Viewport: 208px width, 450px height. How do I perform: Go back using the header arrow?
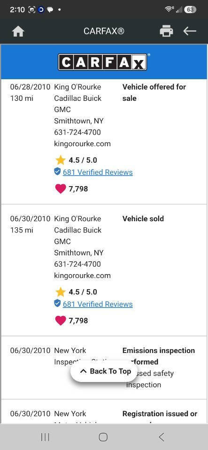click(x=190, y=31)
